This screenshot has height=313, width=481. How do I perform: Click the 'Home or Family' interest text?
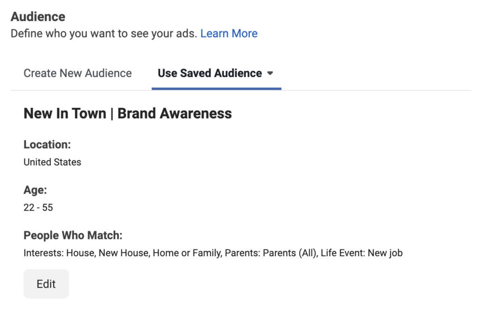click(x=187, y=253)
